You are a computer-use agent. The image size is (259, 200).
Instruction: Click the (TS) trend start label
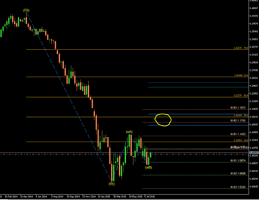click(26, 10)
